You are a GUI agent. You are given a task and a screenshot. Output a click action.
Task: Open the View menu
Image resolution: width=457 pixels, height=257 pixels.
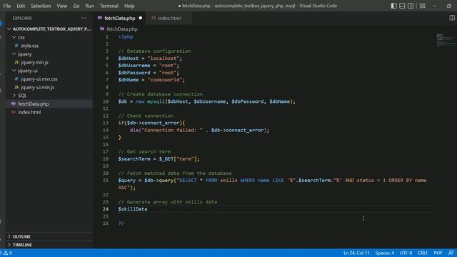(x=62, y=6)
